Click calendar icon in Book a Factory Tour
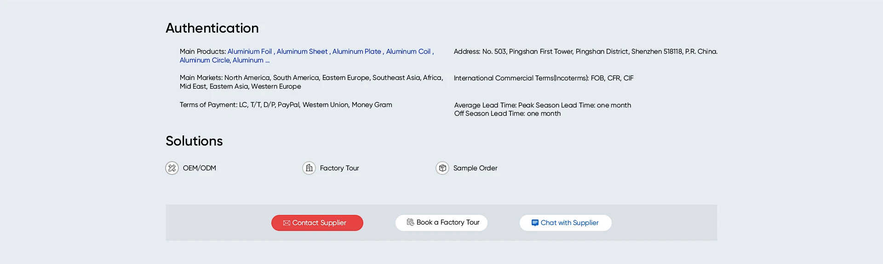The width and height of the screenshot is (883, 264). click(410, 222)
